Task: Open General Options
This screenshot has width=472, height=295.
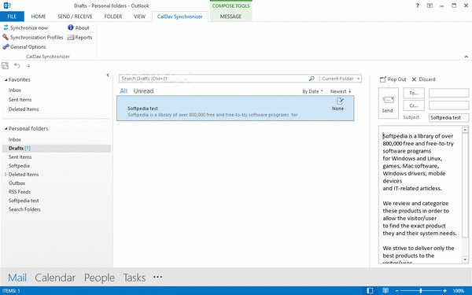Action: point(24,47)
